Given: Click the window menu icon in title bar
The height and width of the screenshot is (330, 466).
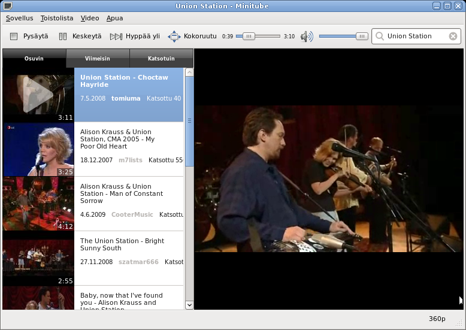Looking at the screenshot, I should tap(7, 6).
